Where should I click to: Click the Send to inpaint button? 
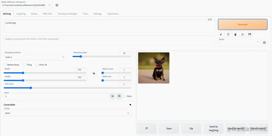(236, 128)
